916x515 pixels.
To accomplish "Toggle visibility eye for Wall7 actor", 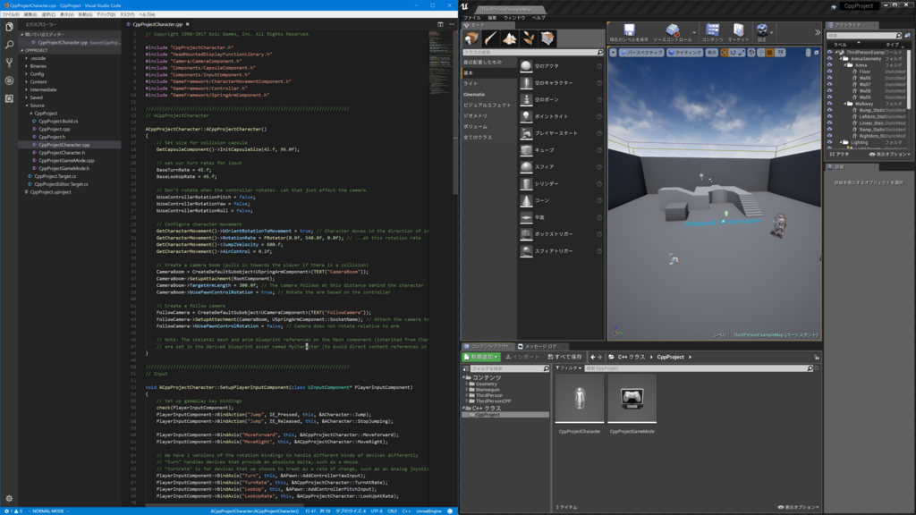I will [829, 85].
